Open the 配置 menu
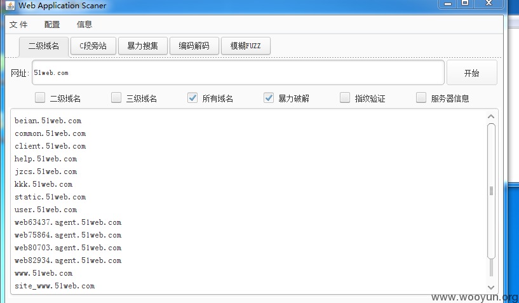 (52, 25)
